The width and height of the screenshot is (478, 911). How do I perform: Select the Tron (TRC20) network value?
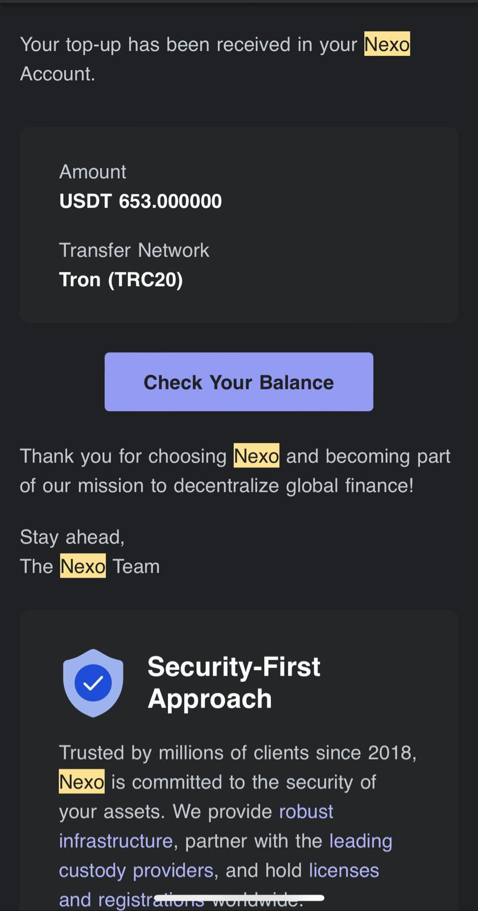121,280
